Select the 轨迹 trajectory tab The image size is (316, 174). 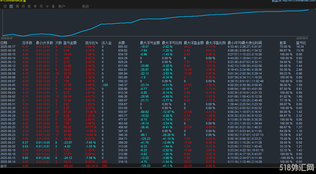point(85,6)
